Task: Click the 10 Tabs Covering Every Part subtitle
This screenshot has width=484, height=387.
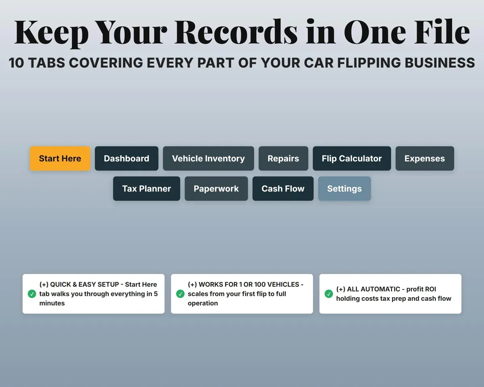Action: pyautogui.click(x=242, y=63)
